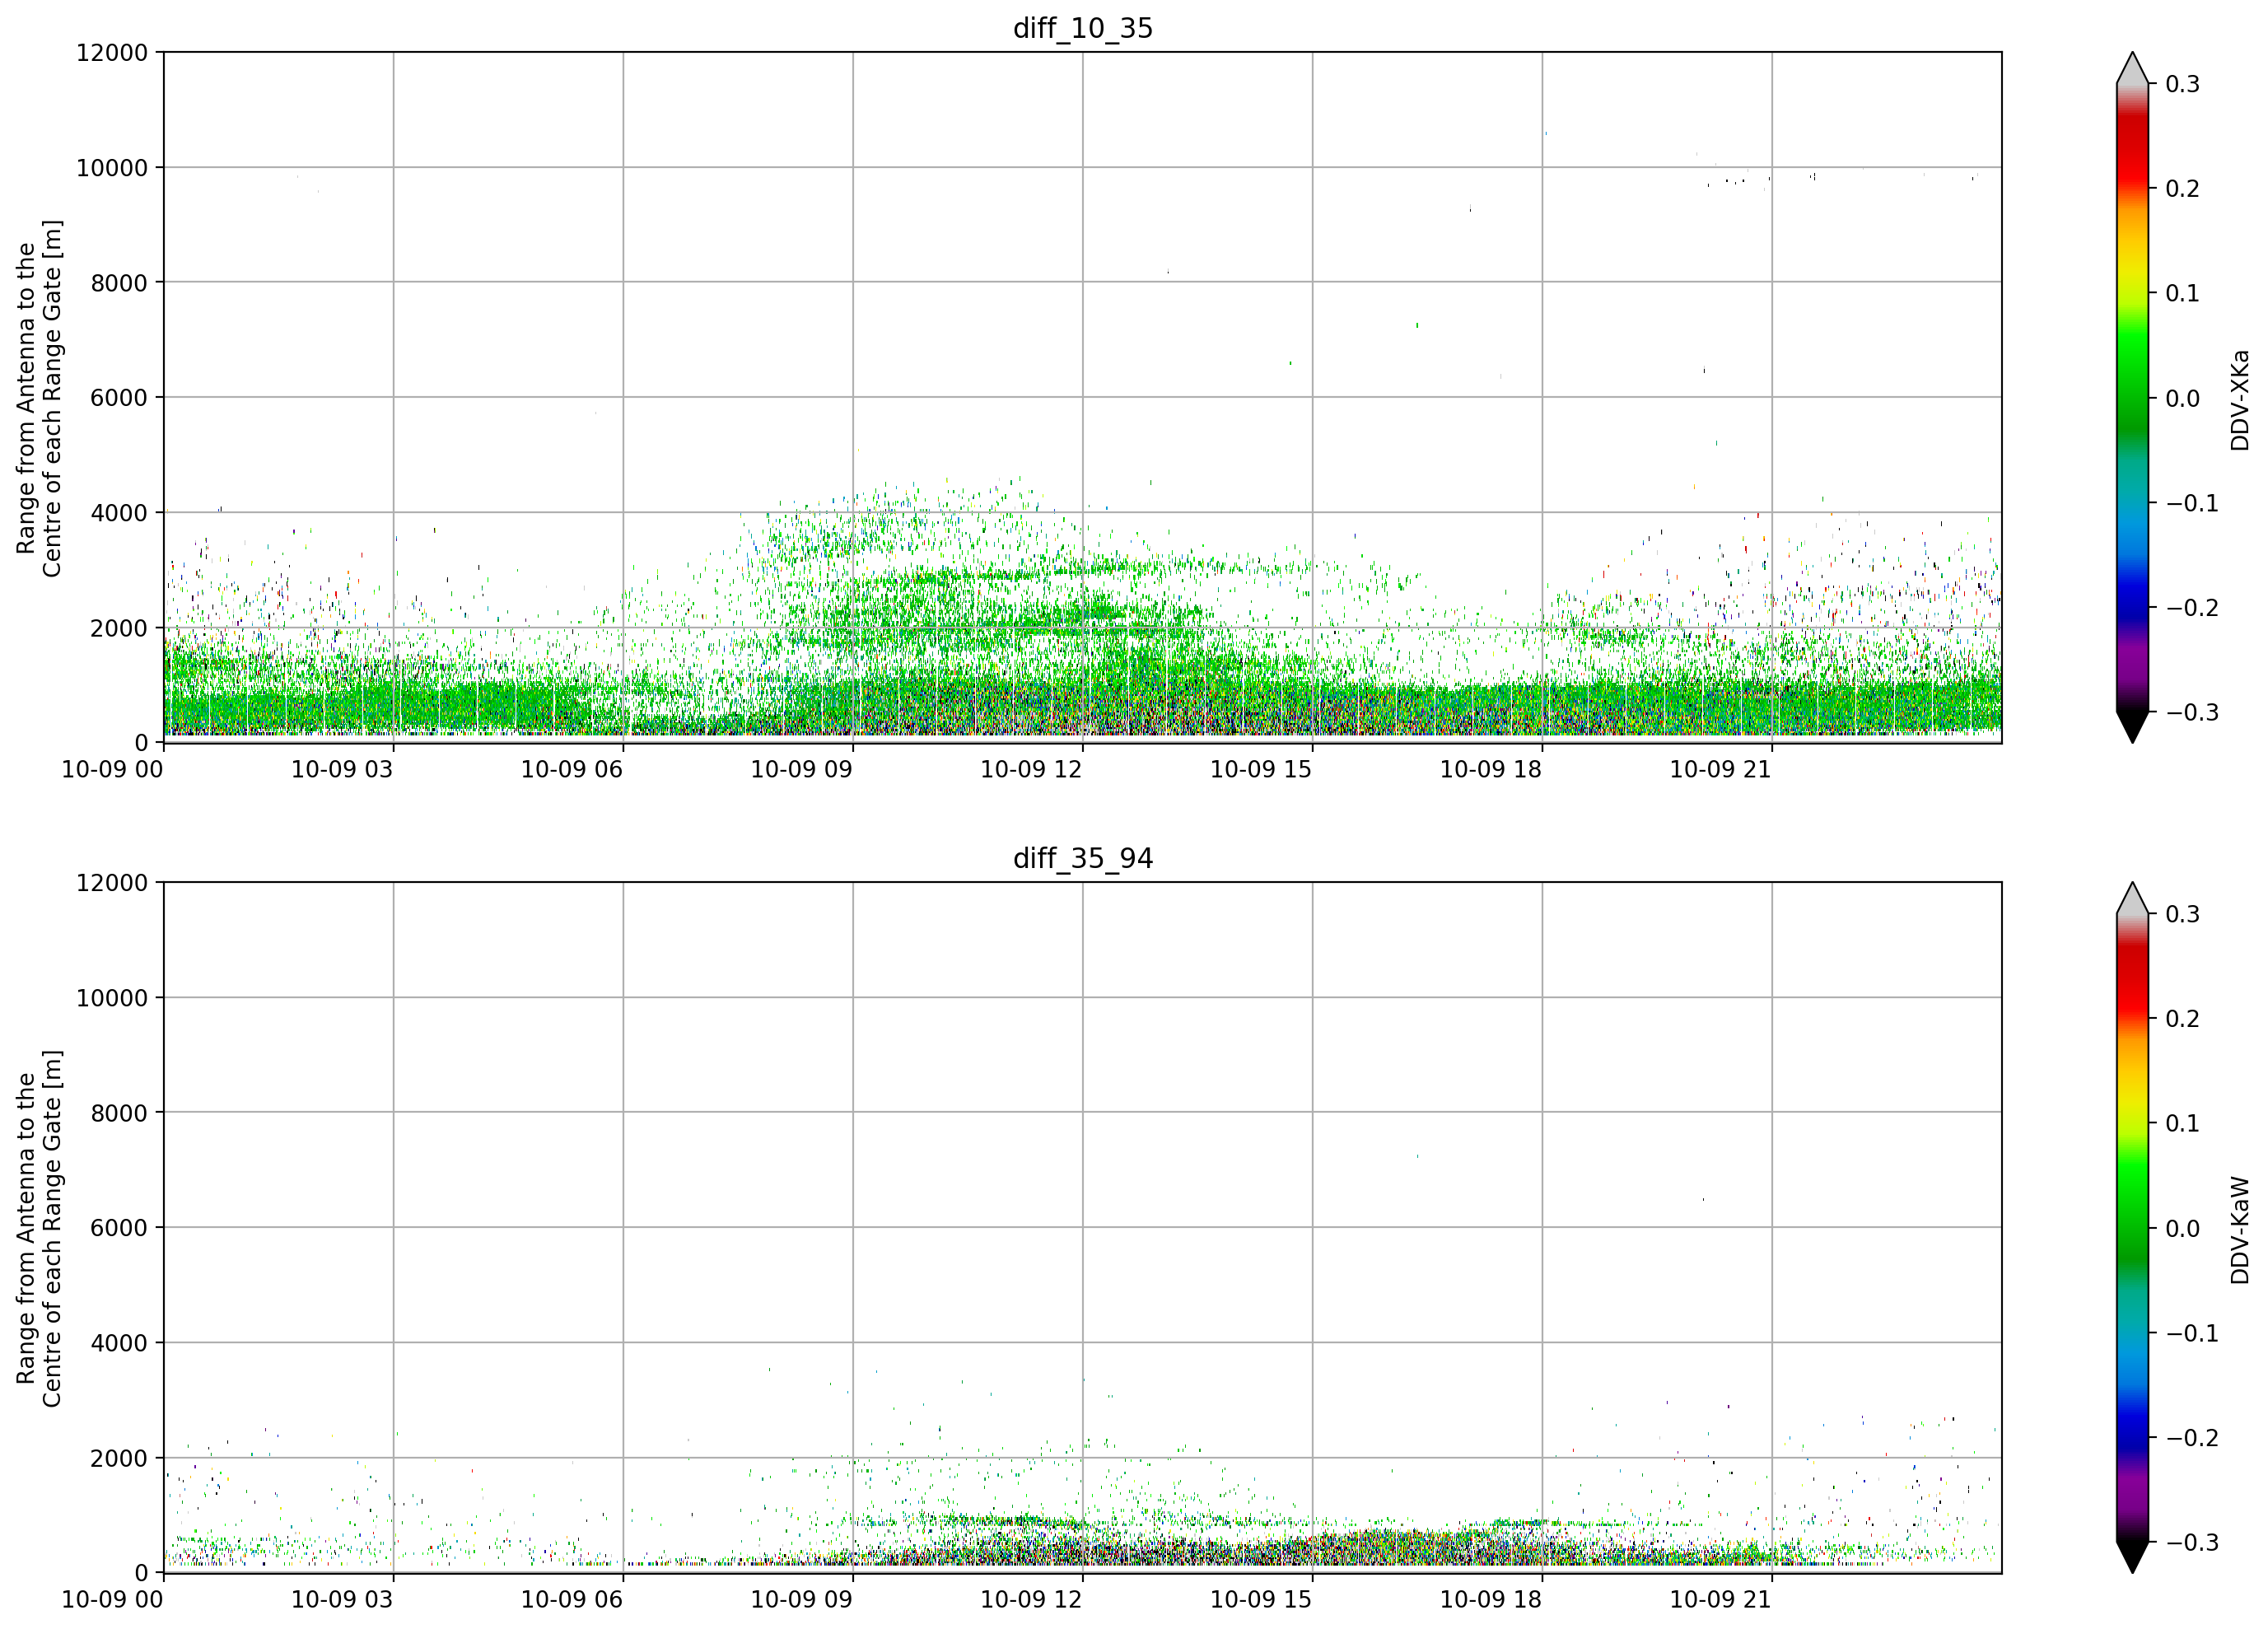
Task: Click the bottom plot x-axis label 10-09 00
Action: (x=112, y=1599)
